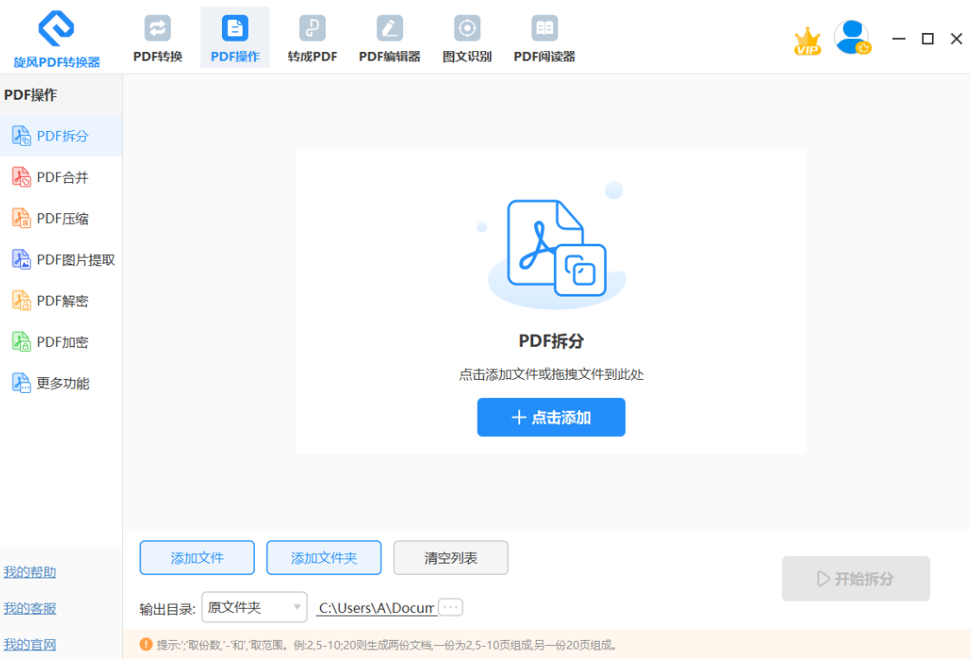This screenshot has height=659, width=971.
Task: Open the 我的客服 link
Action: coord(30,609)
